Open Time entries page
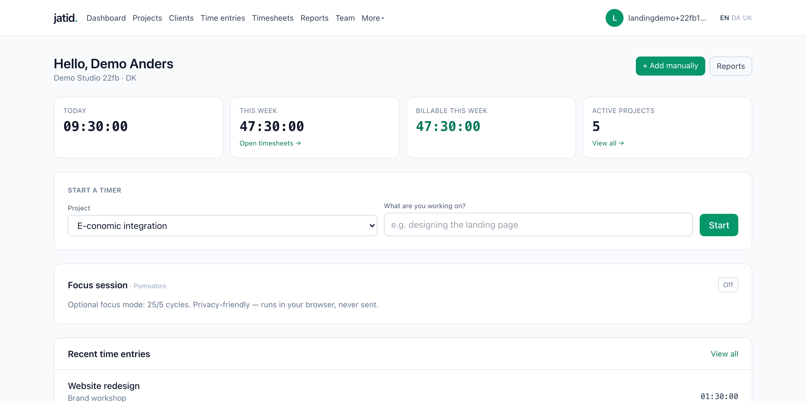Image resolution: width=806 pixels, height=403 pixels. click(222, 18)
